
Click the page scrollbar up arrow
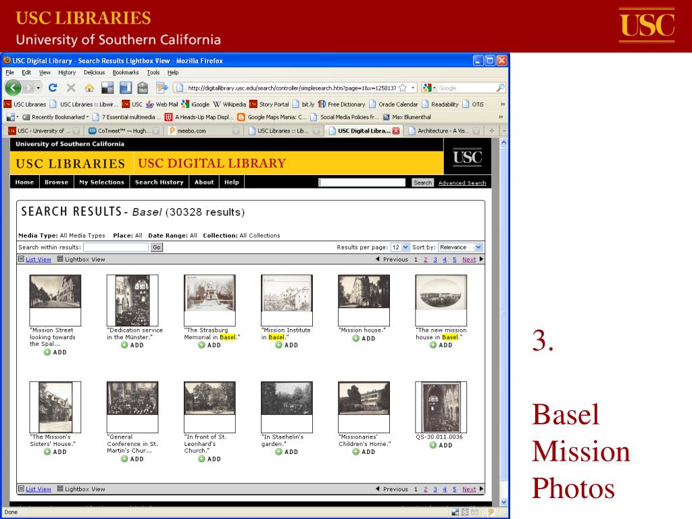point(503,143)
